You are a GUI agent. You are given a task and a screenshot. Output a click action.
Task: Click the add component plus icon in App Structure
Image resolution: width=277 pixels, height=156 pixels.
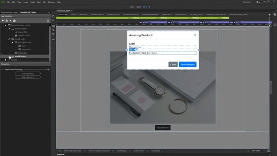click(3, 21)
